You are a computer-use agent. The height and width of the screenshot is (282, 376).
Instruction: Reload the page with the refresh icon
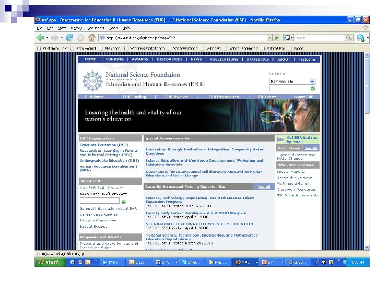click(x=69, y=38)
